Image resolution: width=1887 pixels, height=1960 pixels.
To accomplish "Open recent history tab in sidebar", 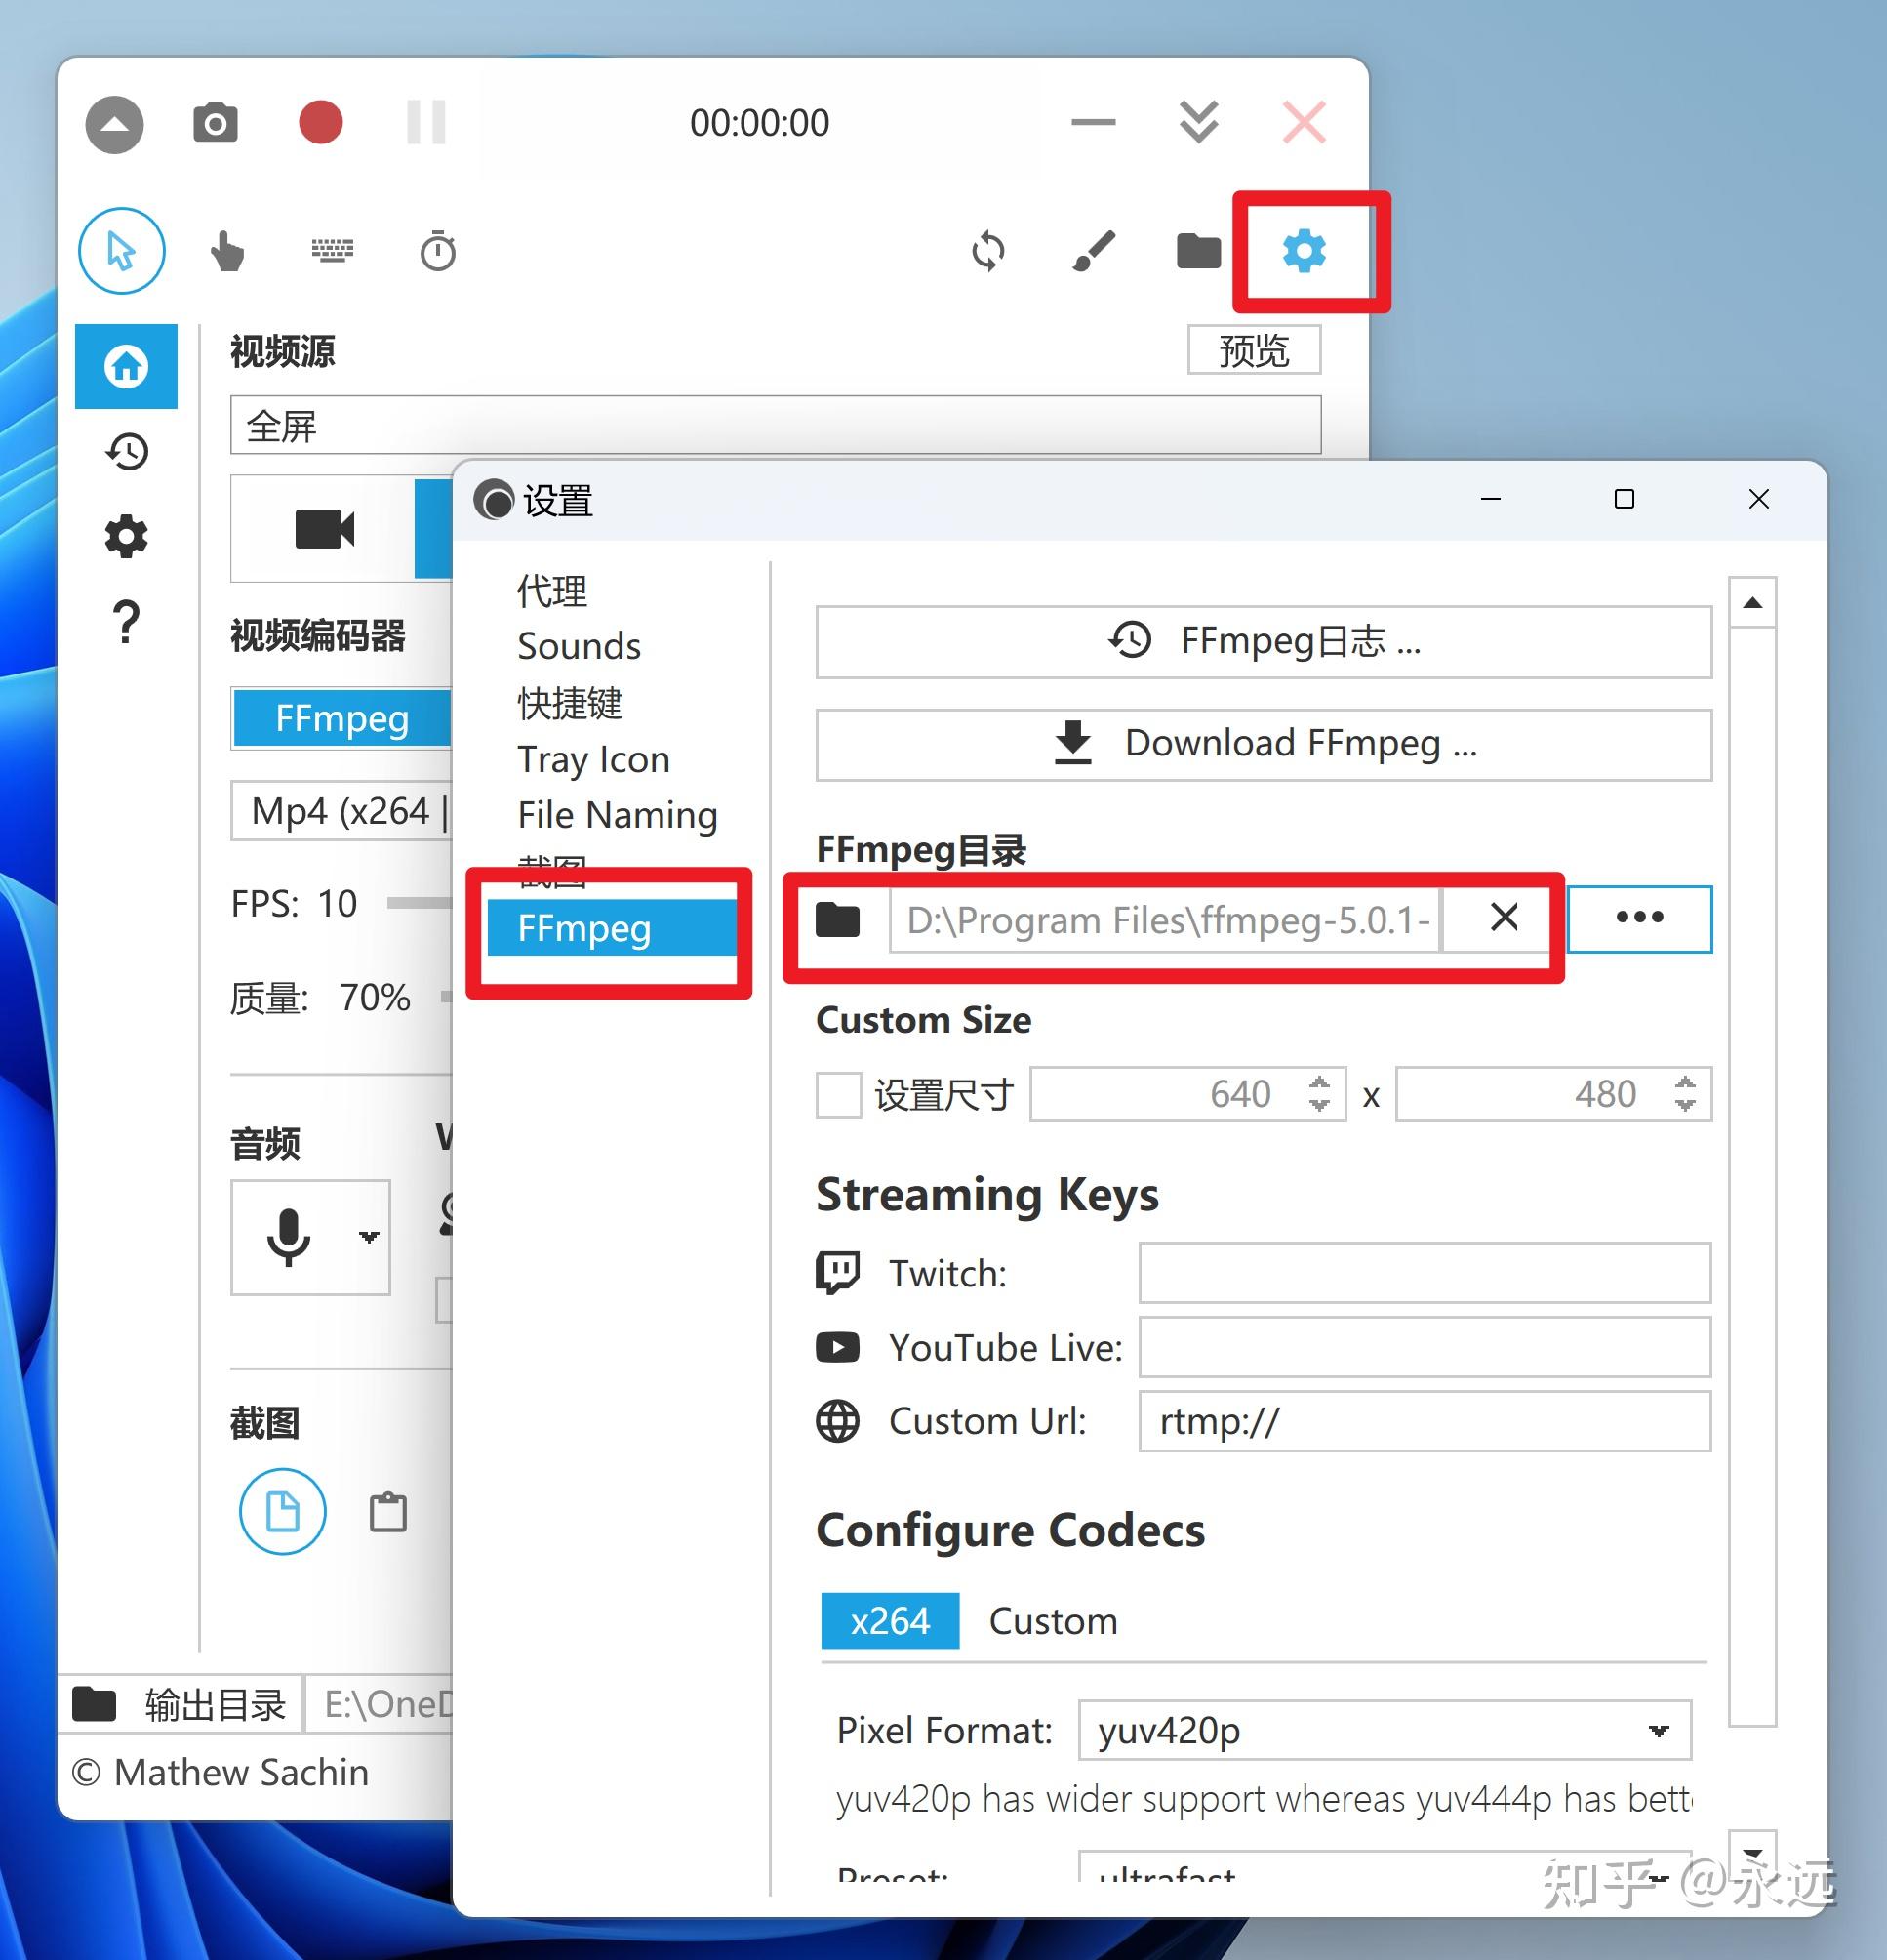I will click(x=127, y=452).
